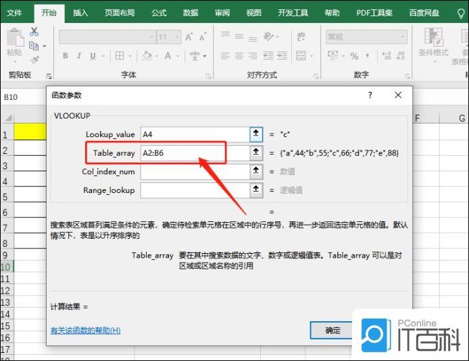The image size is (469, 361).
Task: Click the percent style icon
Action: point(354,56)
